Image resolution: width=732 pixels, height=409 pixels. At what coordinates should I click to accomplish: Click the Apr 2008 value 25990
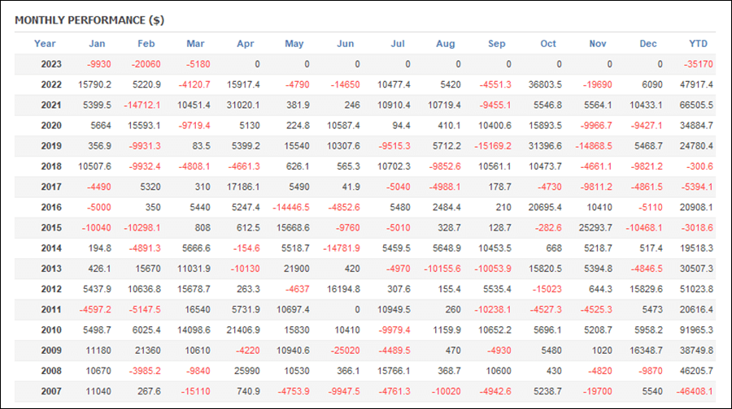tap(246, 371)
